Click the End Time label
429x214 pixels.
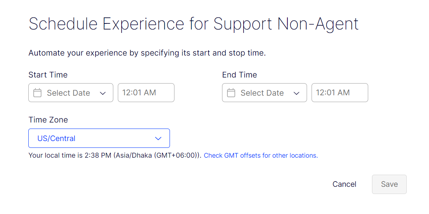click(x=239, y=75)
